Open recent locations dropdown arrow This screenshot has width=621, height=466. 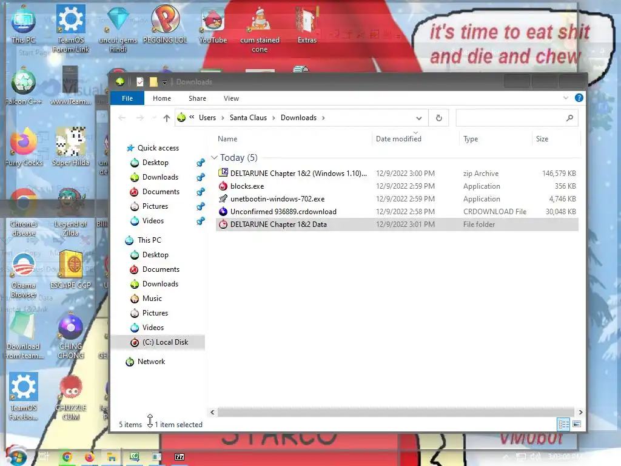(x=154, y=118)
